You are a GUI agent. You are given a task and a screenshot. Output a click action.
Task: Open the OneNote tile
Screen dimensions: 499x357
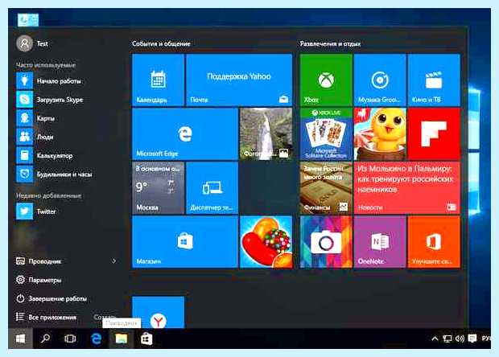click(380, 242)
